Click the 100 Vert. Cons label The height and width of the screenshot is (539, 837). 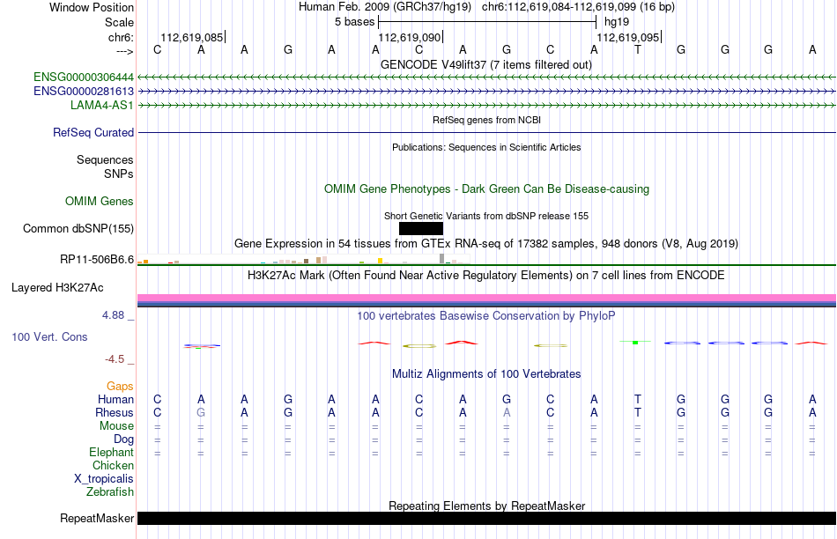pos(49,336)
